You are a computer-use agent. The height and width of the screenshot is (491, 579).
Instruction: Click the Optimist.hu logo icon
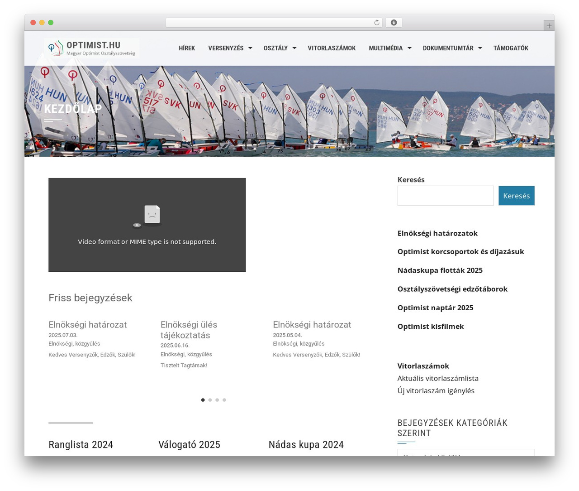[56, 48]
